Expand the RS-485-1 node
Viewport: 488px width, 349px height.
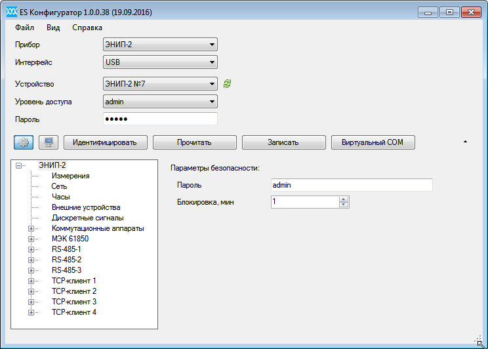coord(31,249)
